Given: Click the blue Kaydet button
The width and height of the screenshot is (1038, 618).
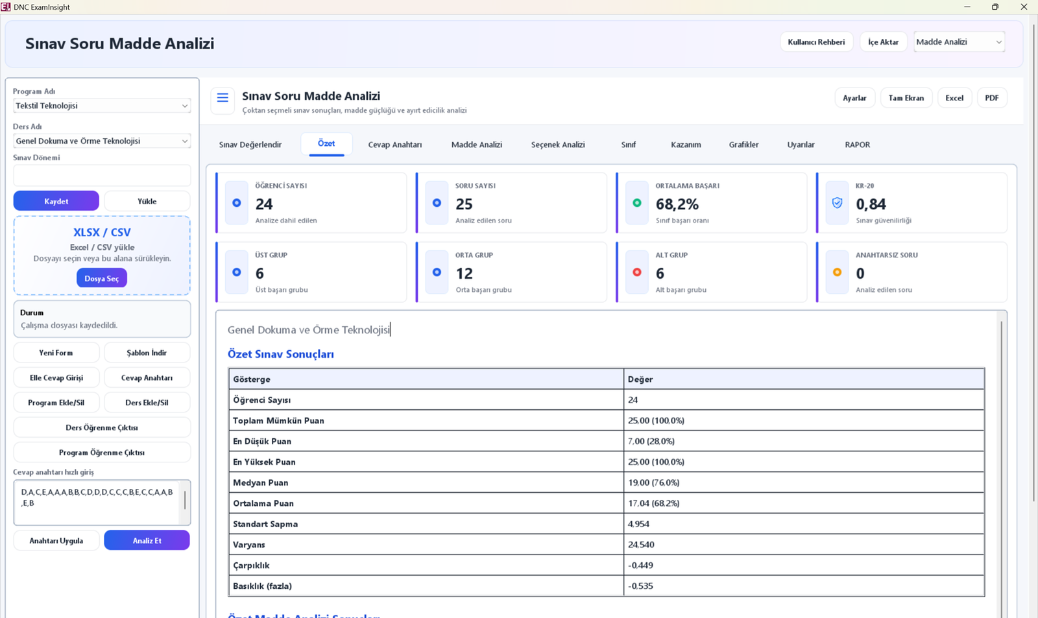Looking at the screenshot, I should coord(56,201).
